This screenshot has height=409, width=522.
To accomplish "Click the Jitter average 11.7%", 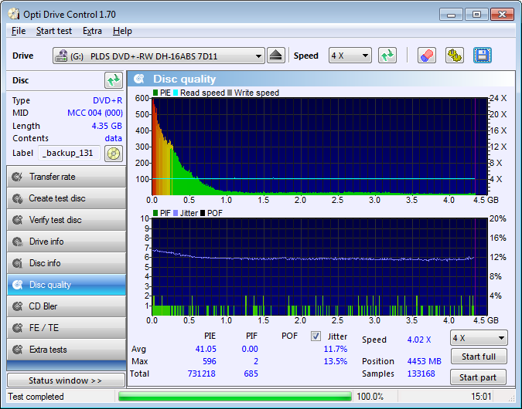I will 335,349.
